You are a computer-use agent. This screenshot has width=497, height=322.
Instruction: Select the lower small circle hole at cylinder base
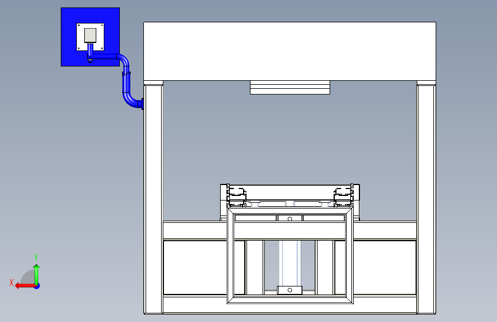click(289, 290)
